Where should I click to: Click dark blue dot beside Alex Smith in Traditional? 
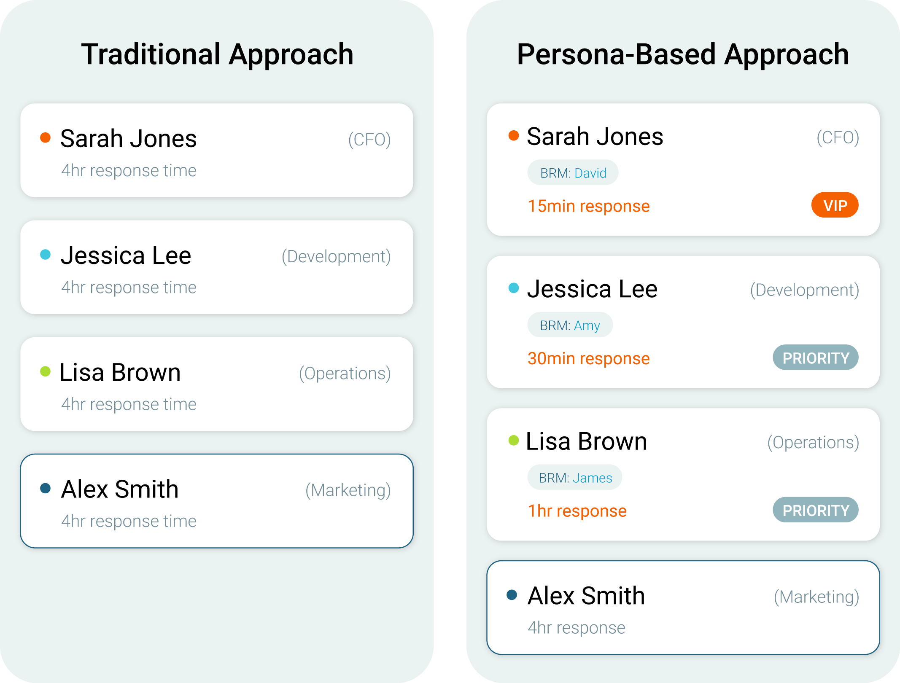pos(45,488)
